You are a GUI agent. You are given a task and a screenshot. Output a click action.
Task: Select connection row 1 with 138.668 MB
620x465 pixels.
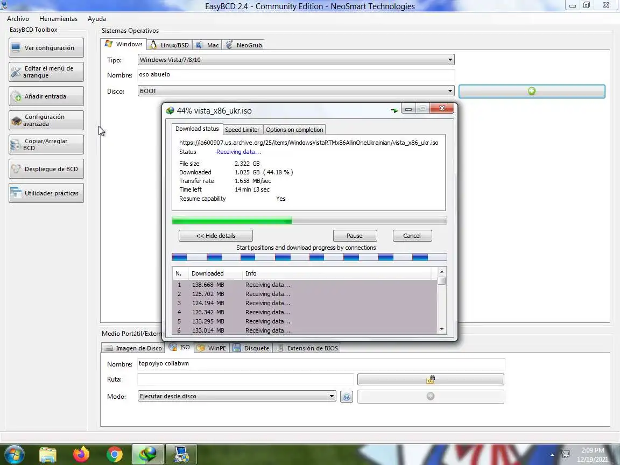pos(305,285)
